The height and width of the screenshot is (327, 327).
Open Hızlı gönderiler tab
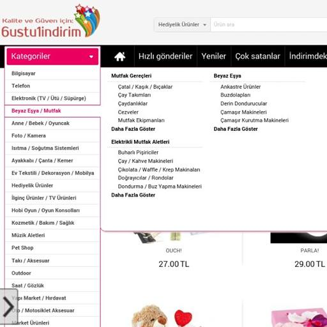pos(165,56)
